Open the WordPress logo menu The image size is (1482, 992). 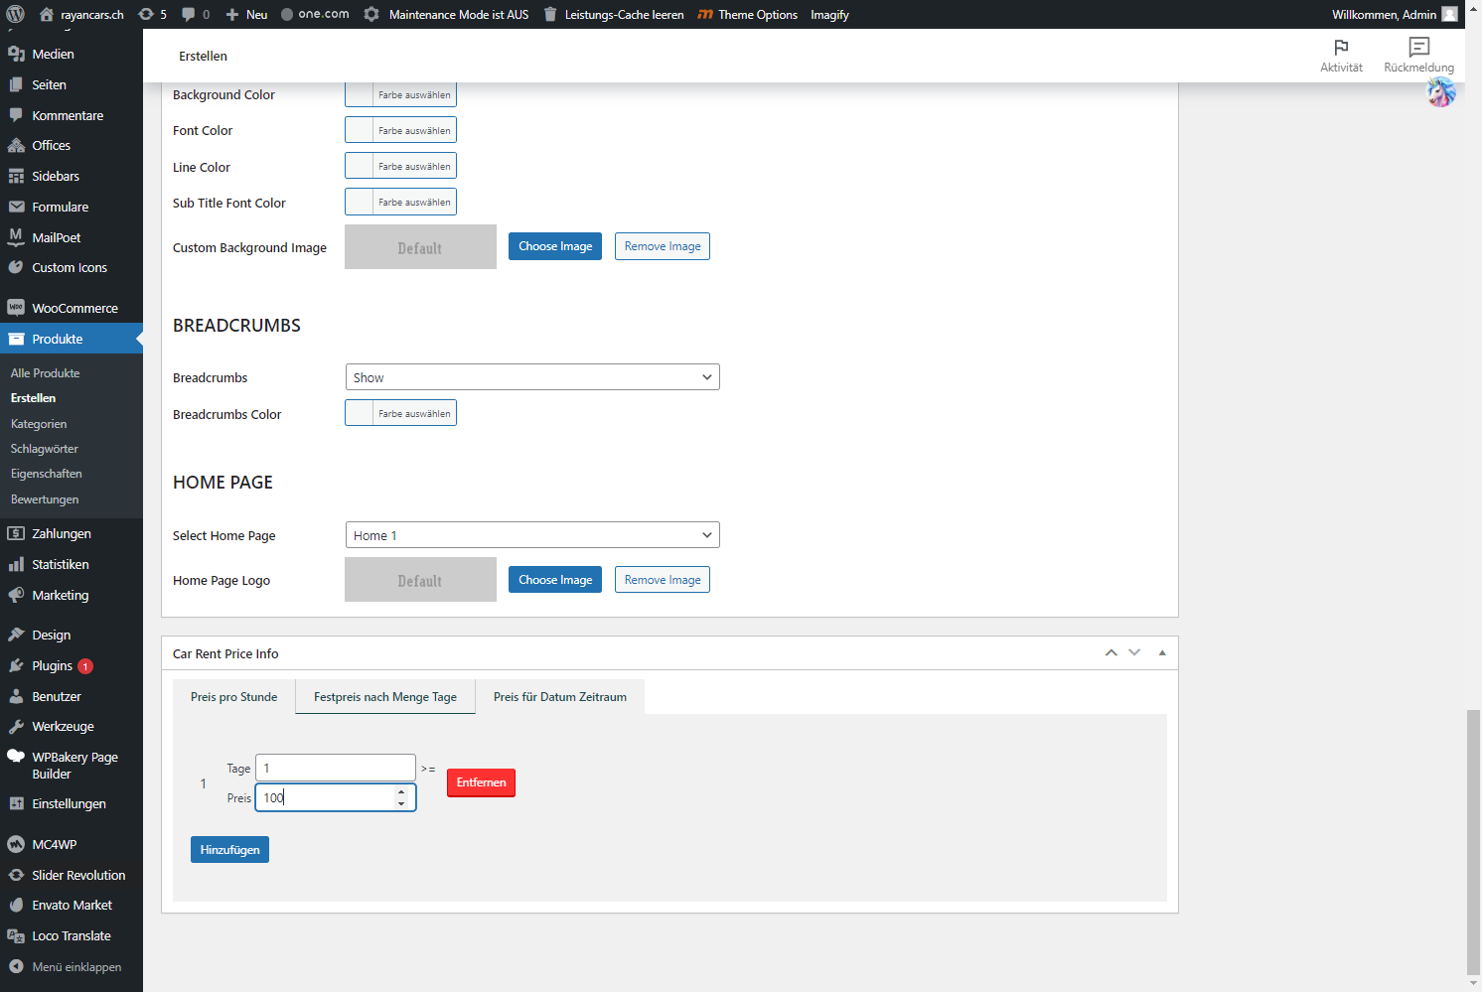pos(16,14)
